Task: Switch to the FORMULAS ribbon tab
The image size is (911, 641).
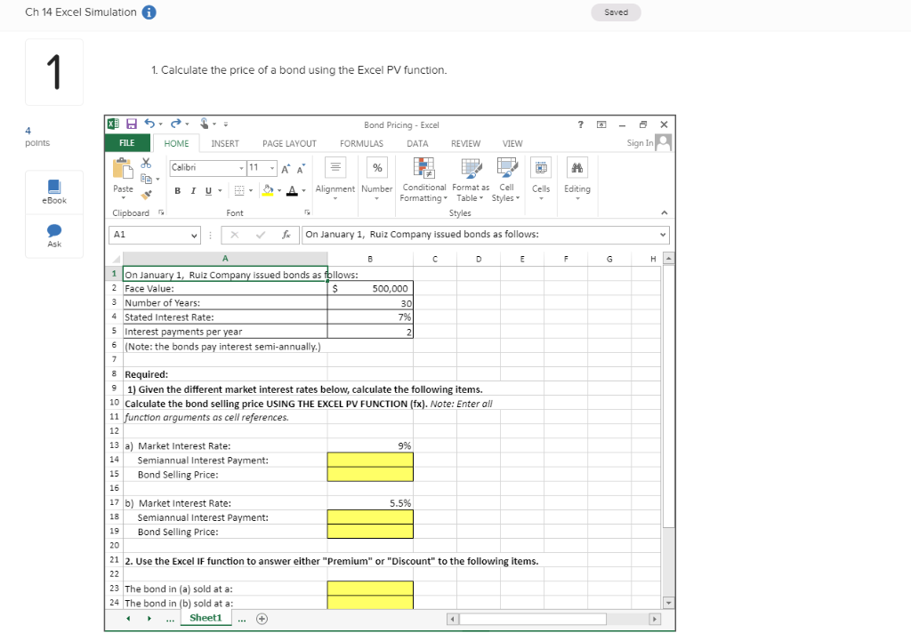Action: click(360, 143)
